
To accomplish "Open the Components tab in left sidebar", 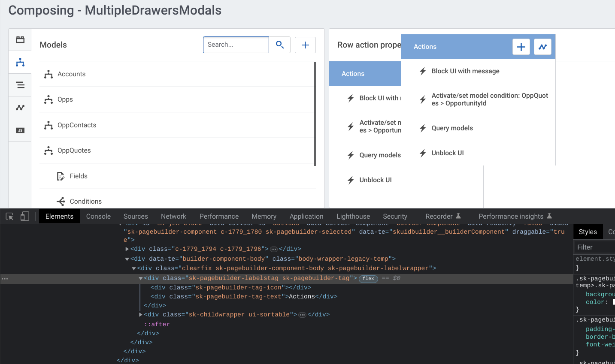I will coord(20,40).
